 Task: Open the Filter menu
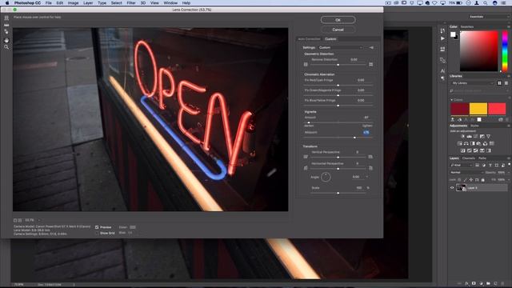[x=131, y=3]
